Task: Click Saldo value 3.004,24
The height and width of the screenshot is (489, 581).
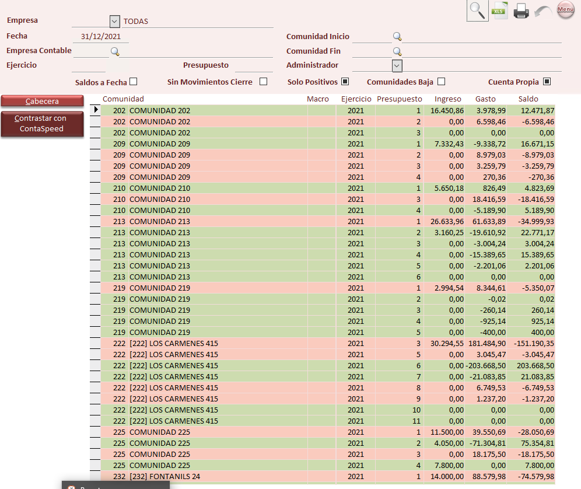Action: pos(540,243)
